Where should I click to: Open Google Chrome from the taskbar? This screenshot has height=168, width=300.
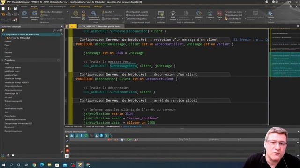click(34, 165)
